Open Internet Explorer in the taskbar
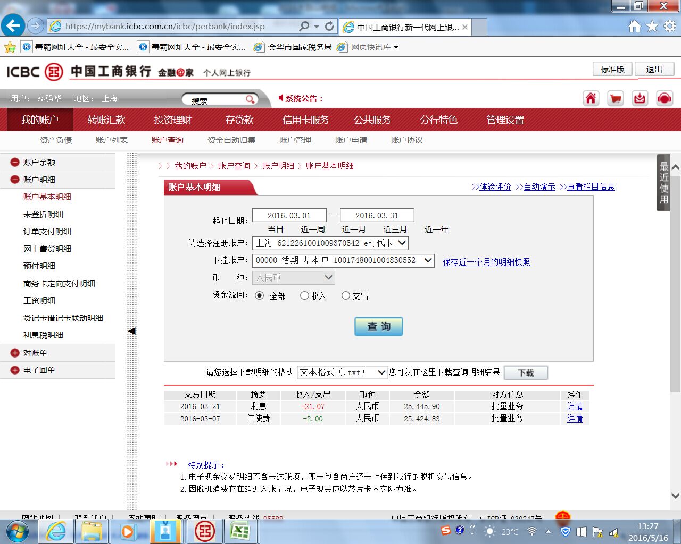681x544 pixels. pyautogui.click(x=56, y=531)
